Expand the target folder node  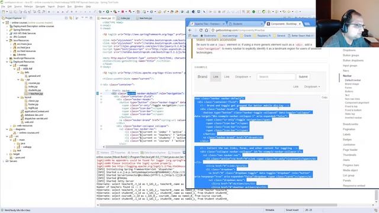tap(7, 154)
